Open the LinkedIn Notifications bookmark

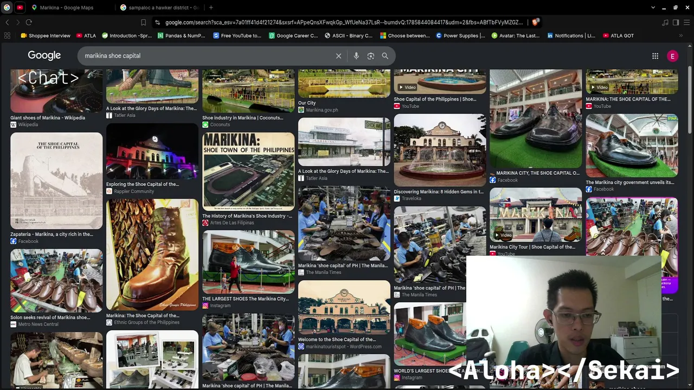coord(571,36)
